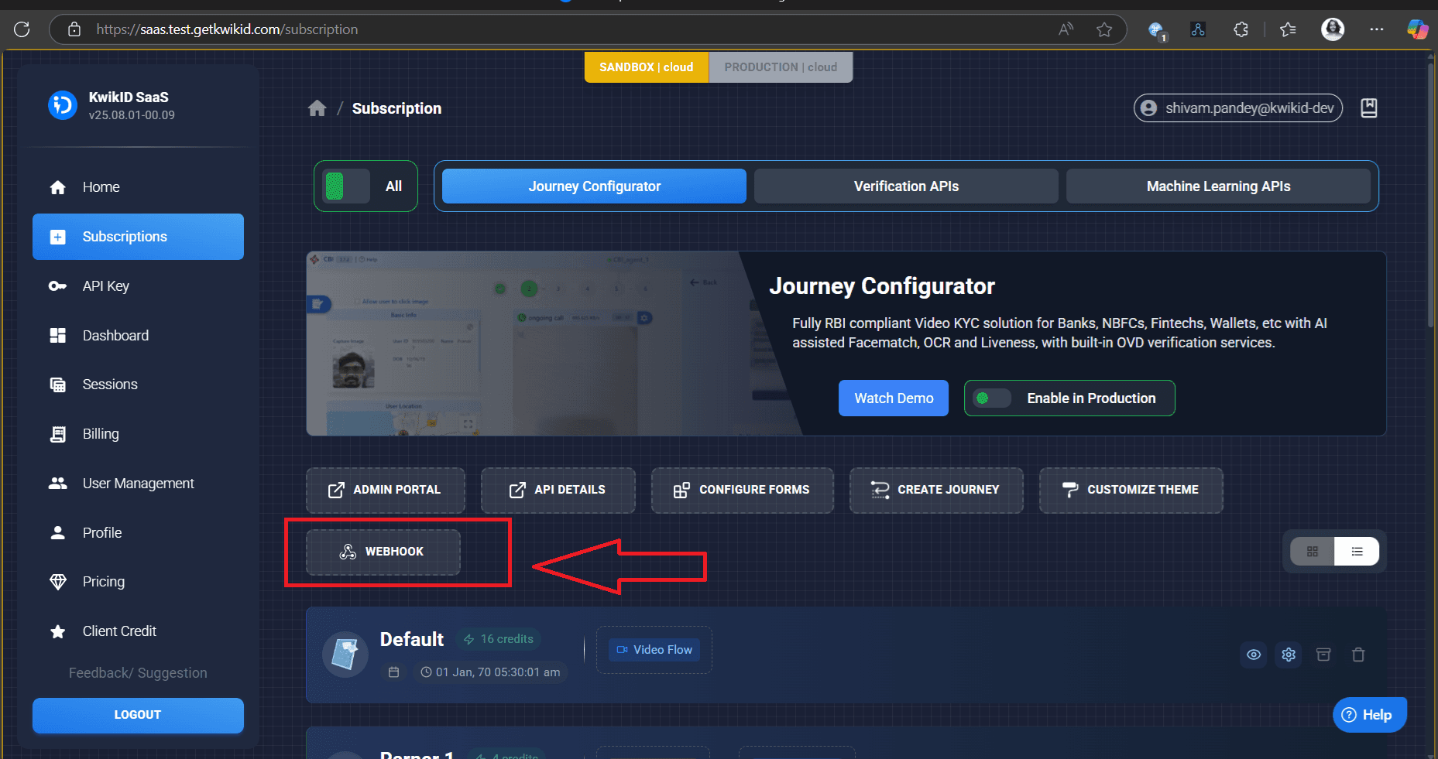Click the 16 credits badge
Screen dimensions: 1438x759
[x=499, y=639]
